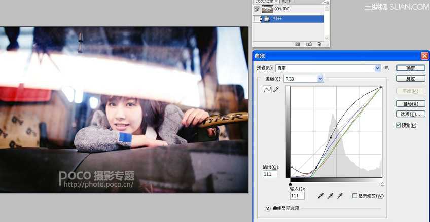Image resolution: width=430 pixels, height=222 pixels.
Task: Toggle 预览 preview checkbox
Action: click(x=398, y=125)
